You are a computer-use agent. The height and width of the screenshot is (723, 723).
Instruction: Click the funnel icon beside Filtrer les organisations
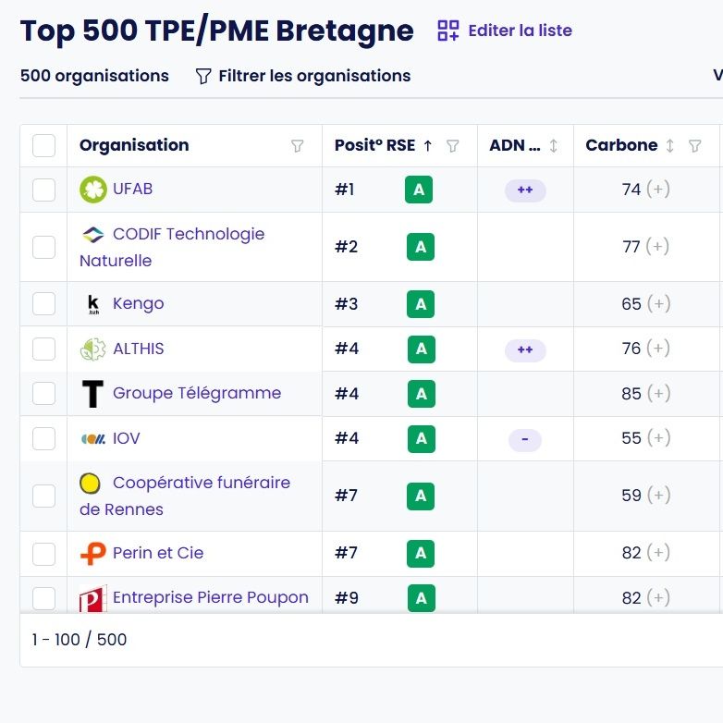click(203, 77)
